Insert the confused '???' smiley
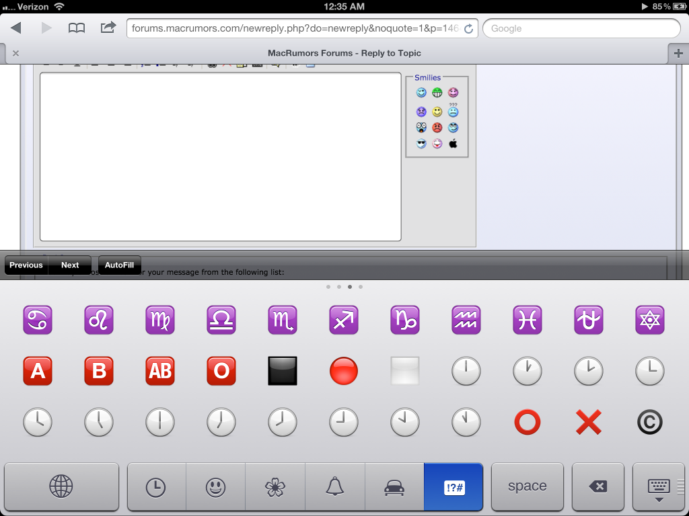689x516 pixels. tap(453, 112)
